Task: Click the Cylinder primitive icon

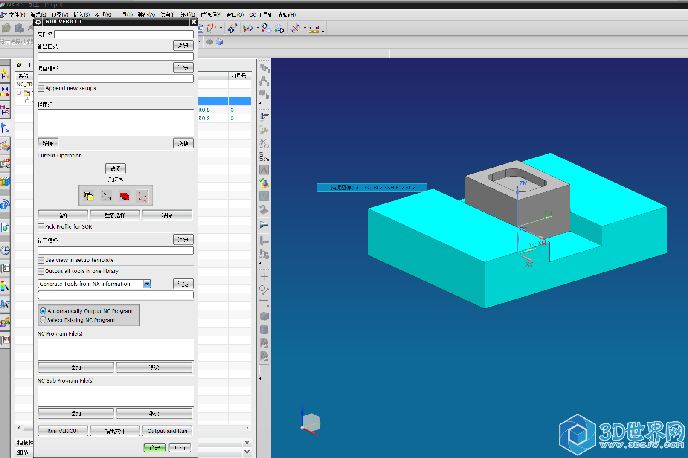Action: tap(264, 330)
